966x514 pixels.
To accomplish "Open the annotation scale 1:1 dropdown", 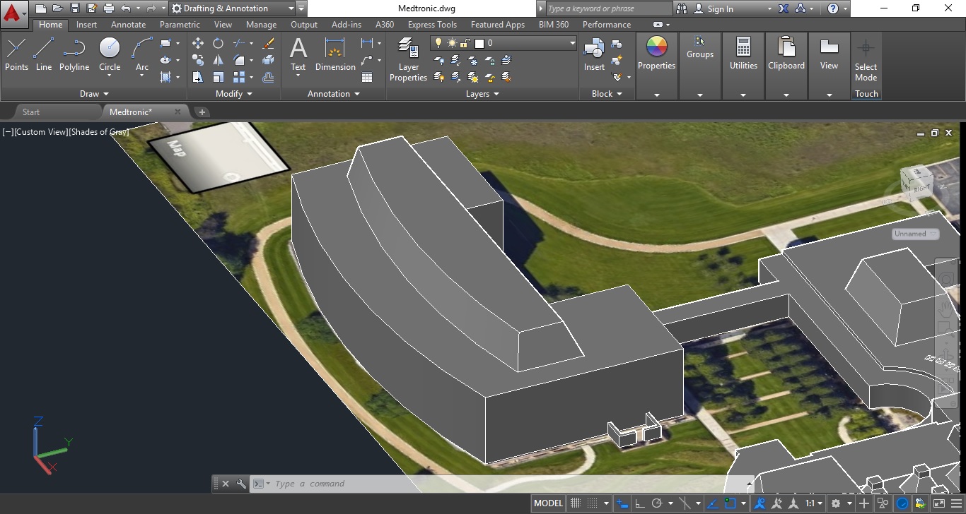I will point(814,503).
